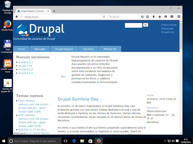The image size is (193, 144).
Task: Follow the Drupal.org link
Action: coord(167,32)
